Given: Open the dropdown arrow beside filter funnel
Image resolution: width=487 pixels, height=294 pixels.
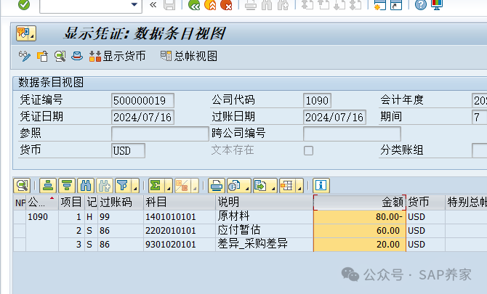Looking at the screenshot, I should click(x=135, y=186).
